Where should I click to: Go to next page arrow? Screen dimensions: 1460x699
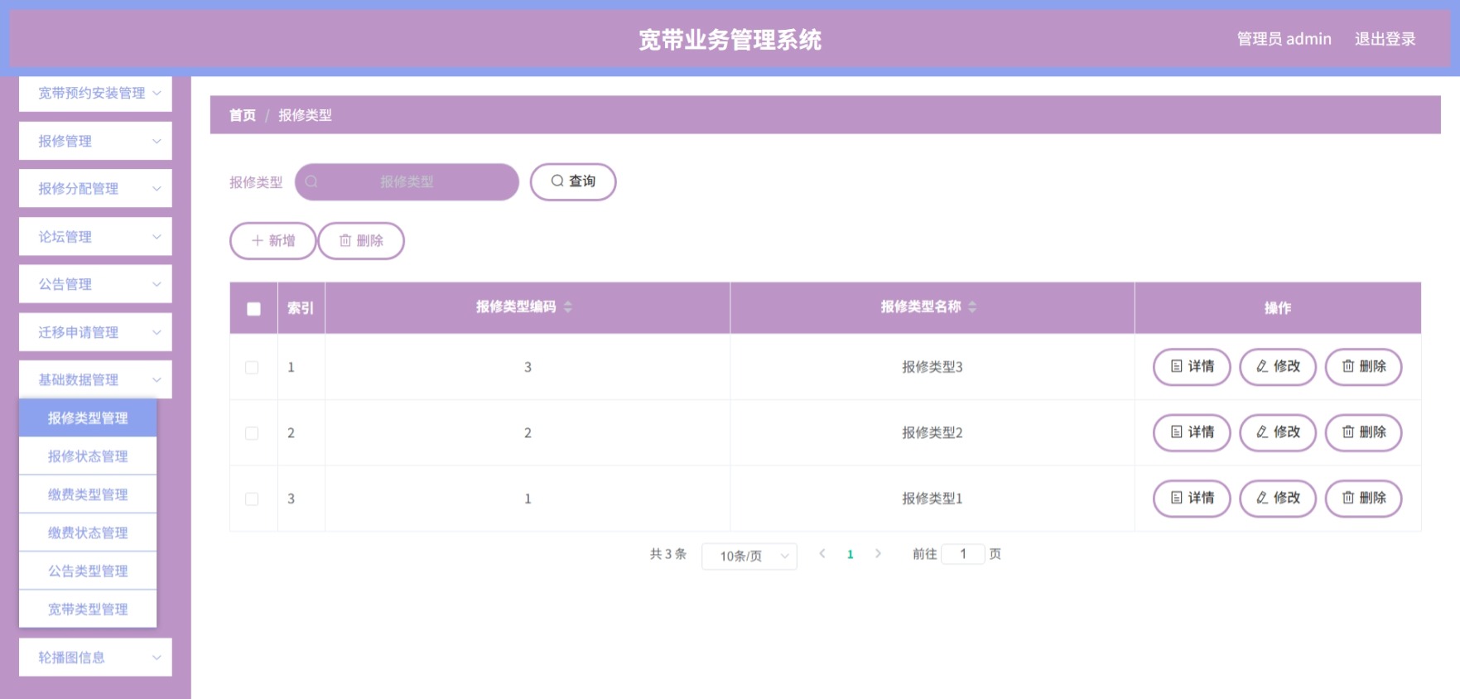point(878,553)
